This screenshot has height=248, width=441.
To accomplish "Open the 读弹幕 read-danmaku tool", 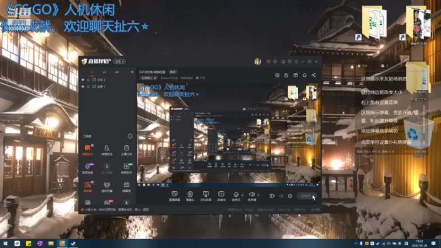I will click(88, 187).
